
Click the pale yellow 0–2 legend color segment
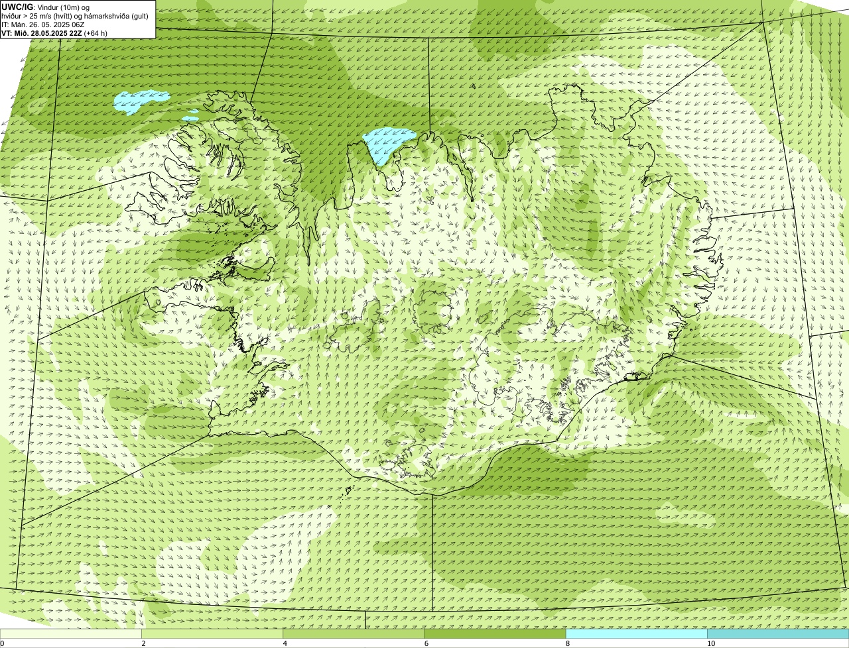71,633
